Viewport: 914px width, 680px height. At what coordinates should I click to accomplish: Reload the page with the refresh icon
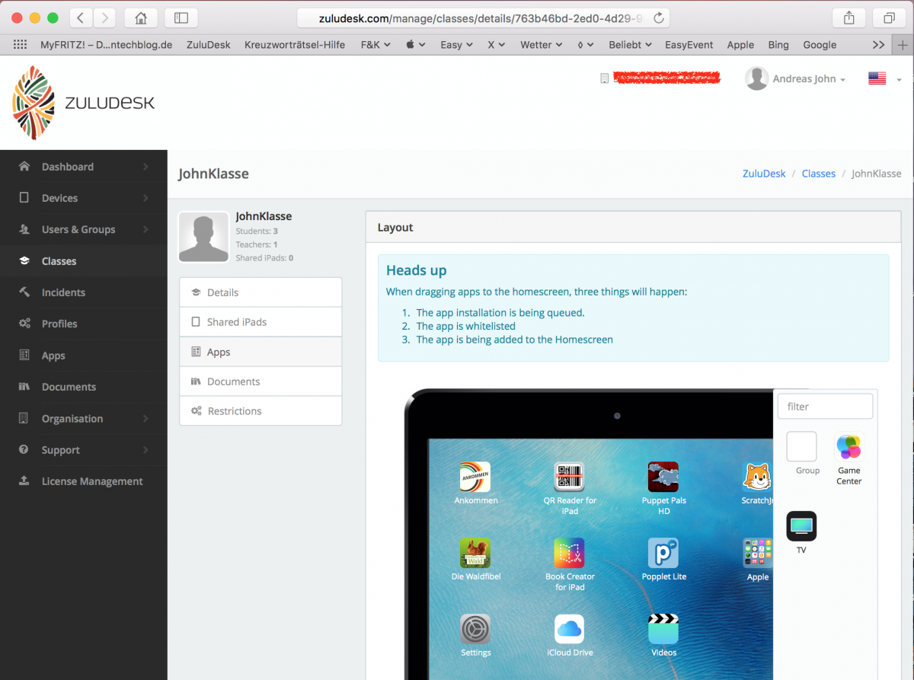pyautogui.click(x=659, y=18)
